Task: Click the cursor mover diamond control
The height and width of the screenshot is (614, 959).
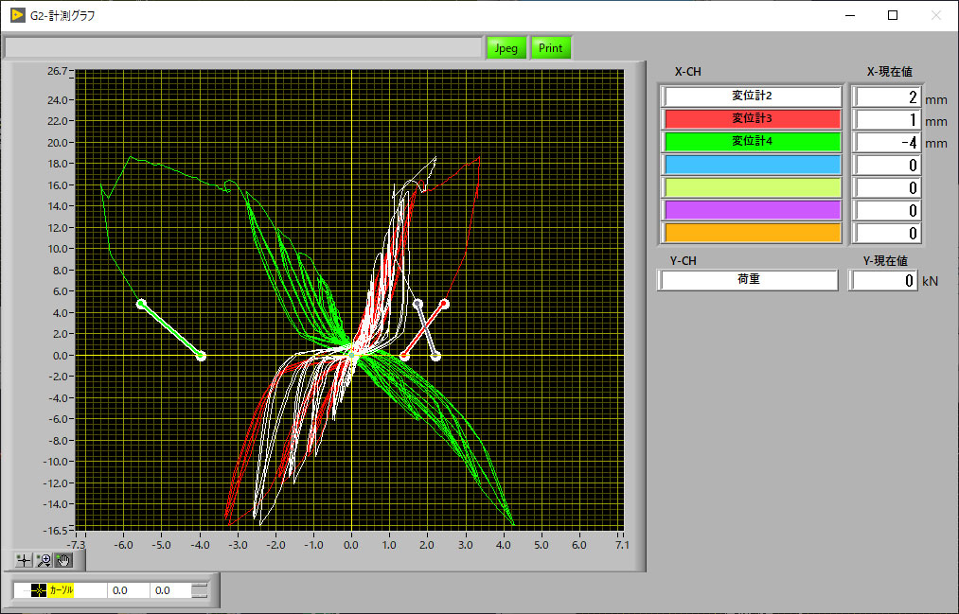Action: pos(199,590)
